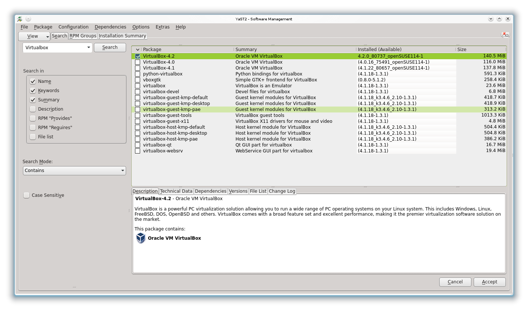Screen dimensions: 528x310
Task: Check the virtualbox-websrv package checkbox
Action: (x=138, y=151)
